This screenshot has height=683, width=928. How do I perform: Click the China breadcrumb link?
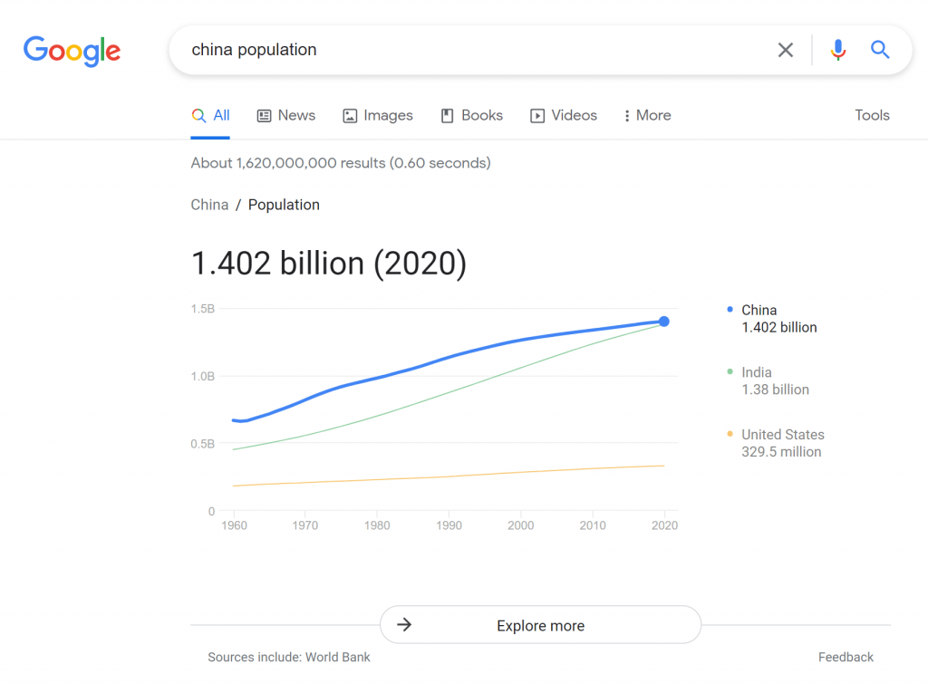pyautogui.click(x=209, y=205)
